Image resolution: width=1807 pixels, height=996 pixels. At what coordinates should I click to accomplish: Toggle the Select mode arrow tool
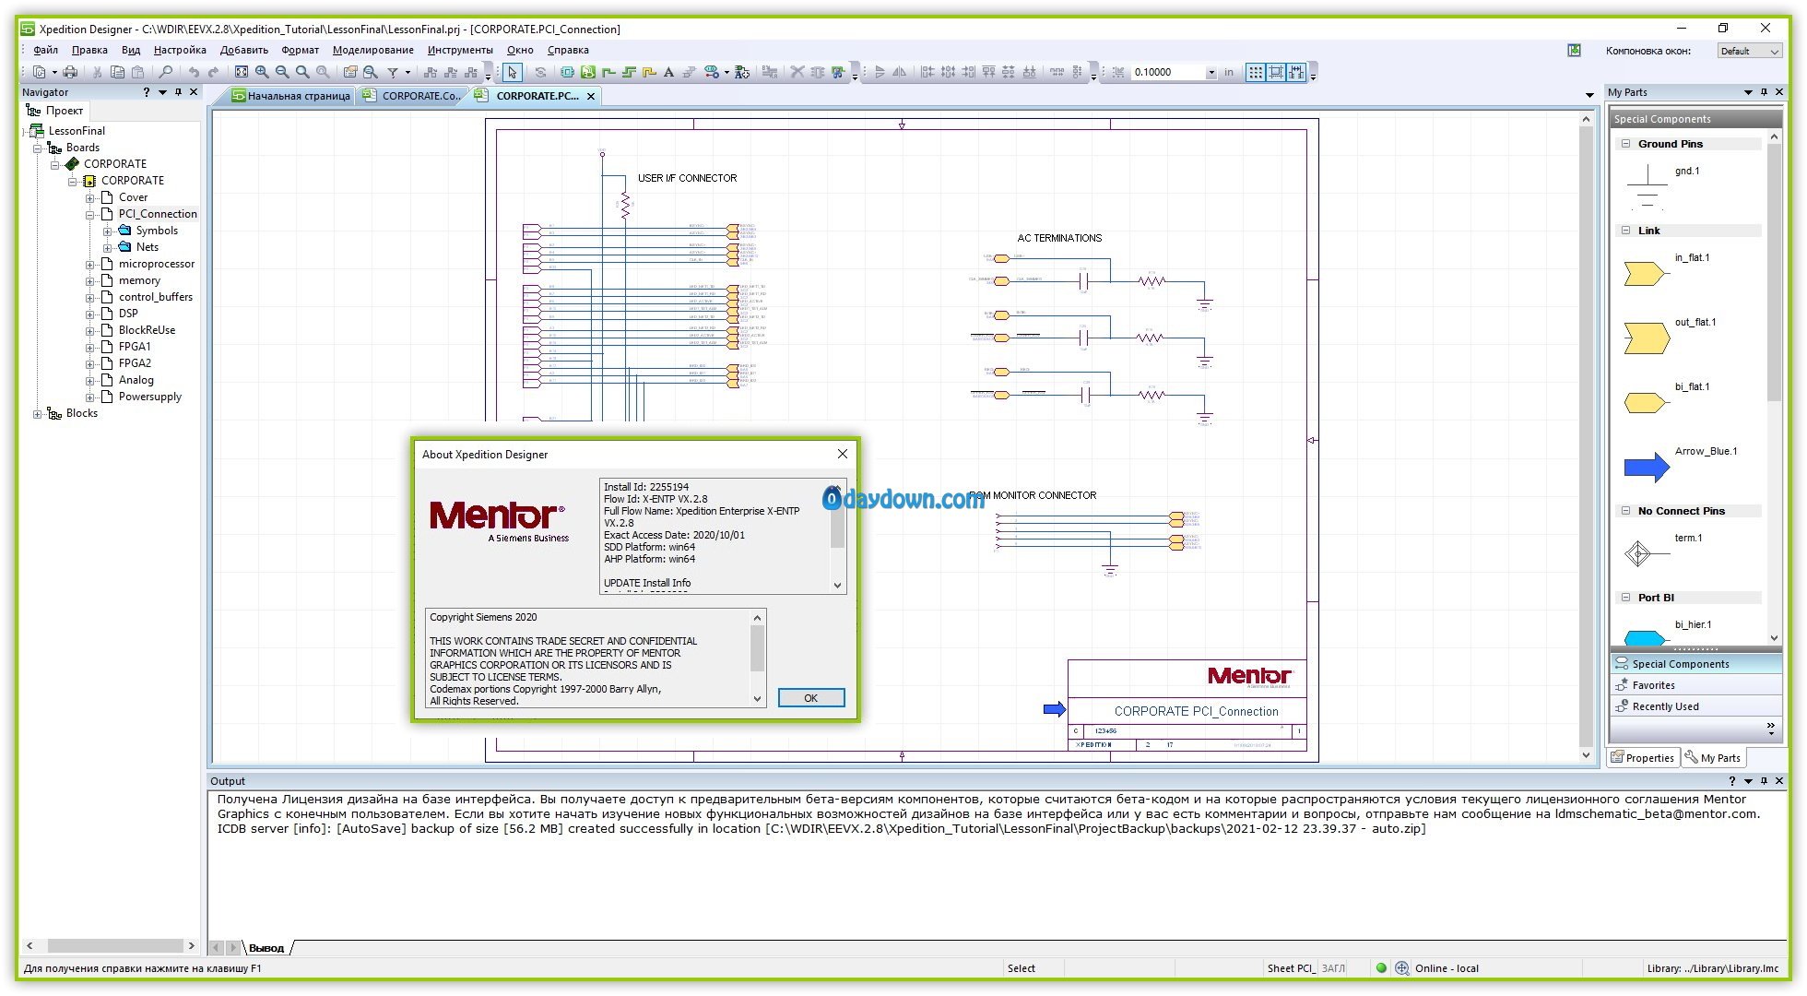point(512,72)
